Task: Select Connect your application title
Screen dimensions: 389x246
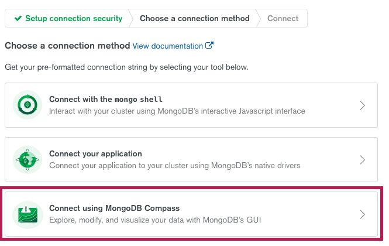Action: pyautogui.click(x=95, y=154)
